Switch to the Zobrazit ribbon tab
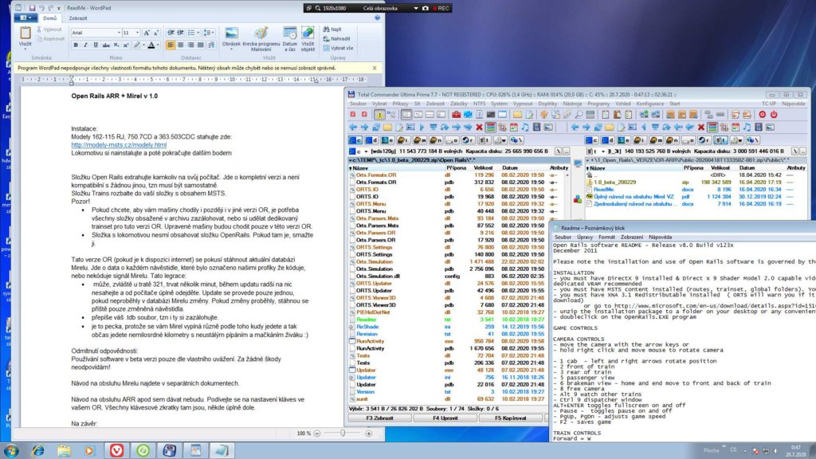 pyautogui.click(x=78, y=16)
